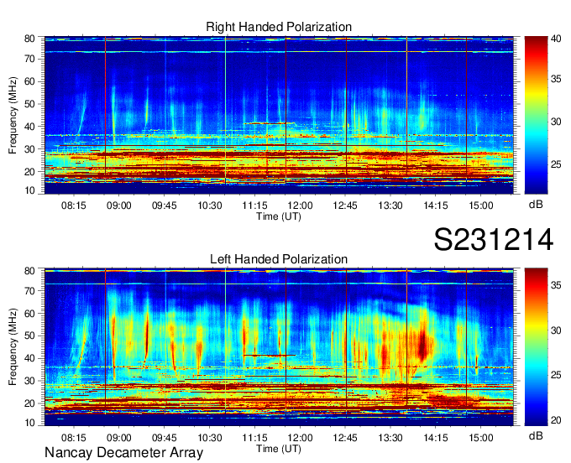The height and width of the screenshot is (463, 571).
Task: Click the 60 MHz tick label on bottom plot
Action: click(x=29, y=313)
